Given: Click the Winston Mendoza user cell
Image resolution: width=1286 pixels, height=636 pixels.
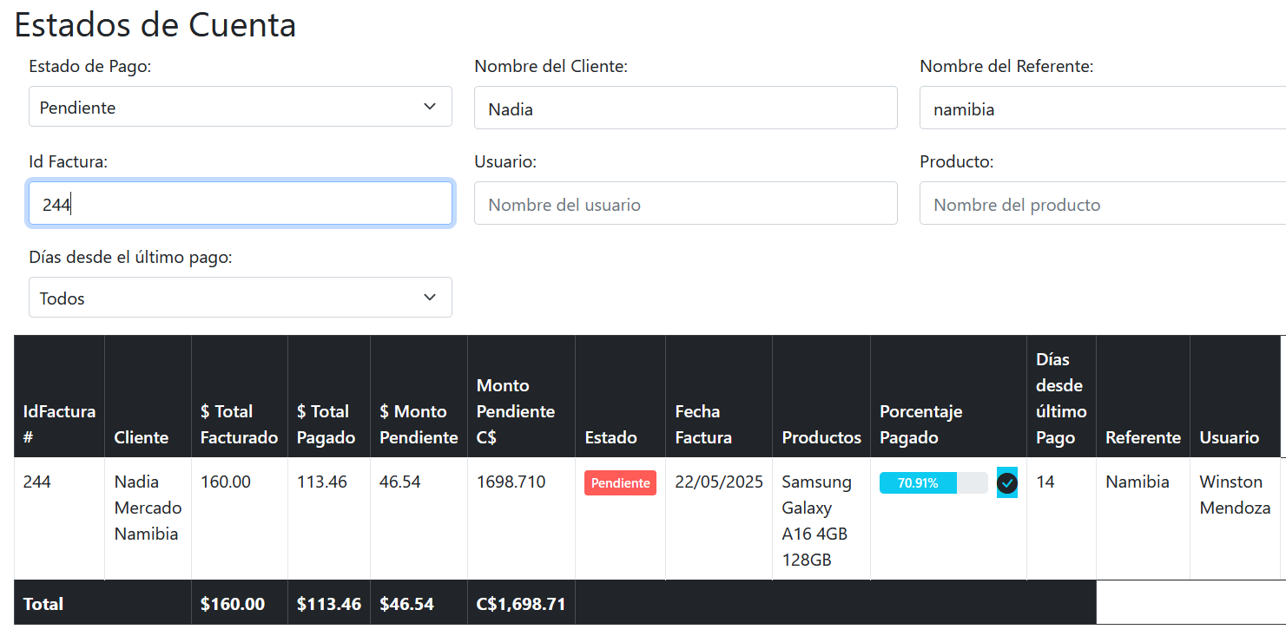Looking at the screenshot, I should (x=1233, y=495).
